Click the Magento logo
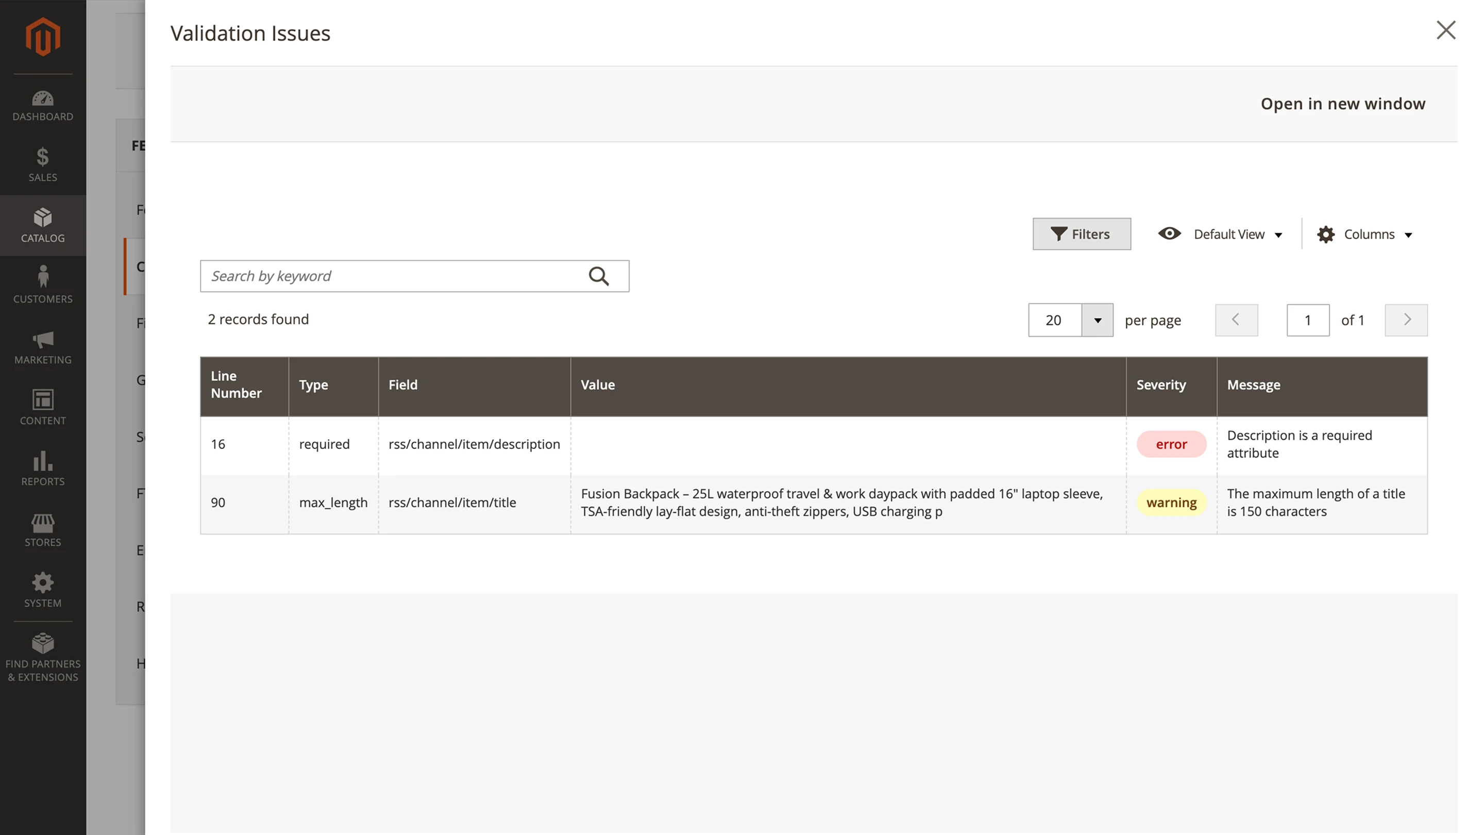Screen dimensions: 1483x835 click(42, 36)
